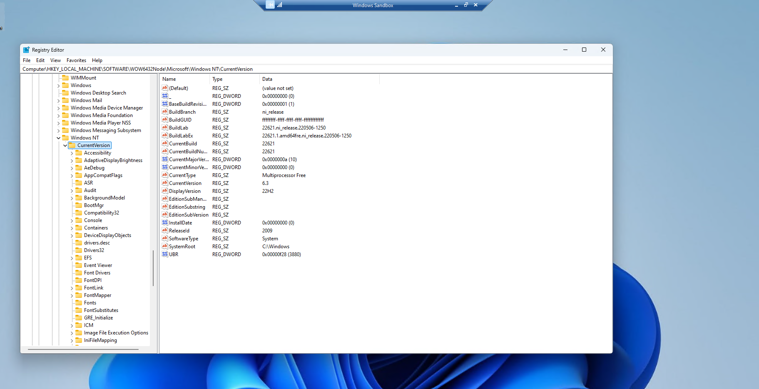The image size is (759, 389).
Task: Open the View menu
Action: point(55,60)
